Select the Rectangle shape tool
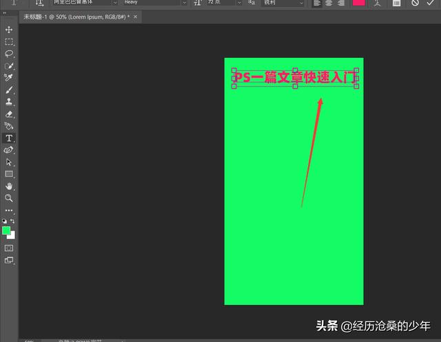 (x=9, y=174)
